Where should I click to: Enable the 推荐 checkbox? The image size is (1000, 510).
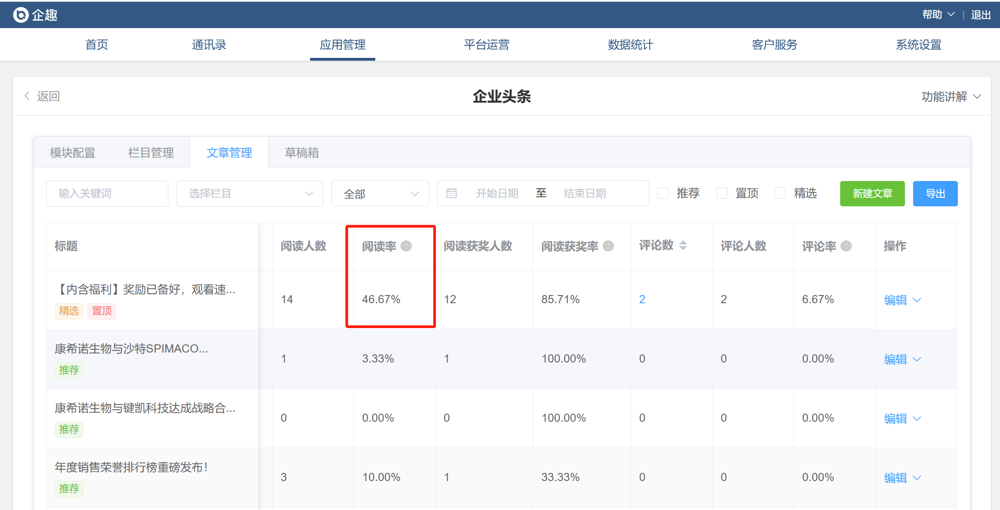[663, 193]
